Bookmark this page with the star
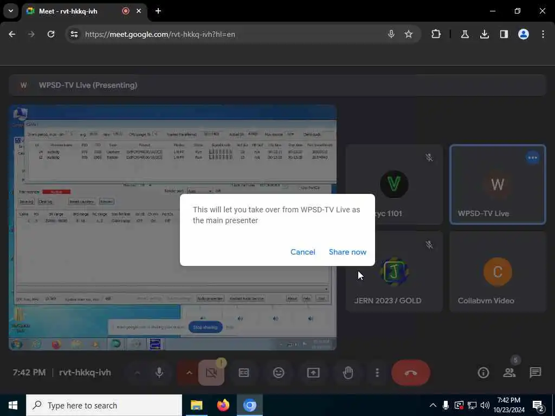Viewport: 555px width, 416px height. [x=409, y=34]
